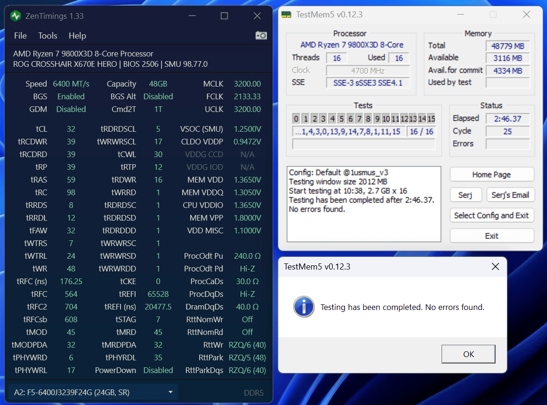Close the TestMem5 main window
This screenshot has width=547, height=405.
pos(526,14)
